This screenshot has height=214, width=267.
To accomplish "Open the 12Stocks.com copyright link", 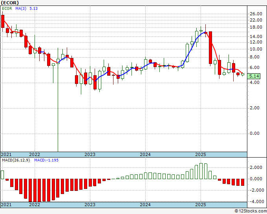I will (251, 211).
